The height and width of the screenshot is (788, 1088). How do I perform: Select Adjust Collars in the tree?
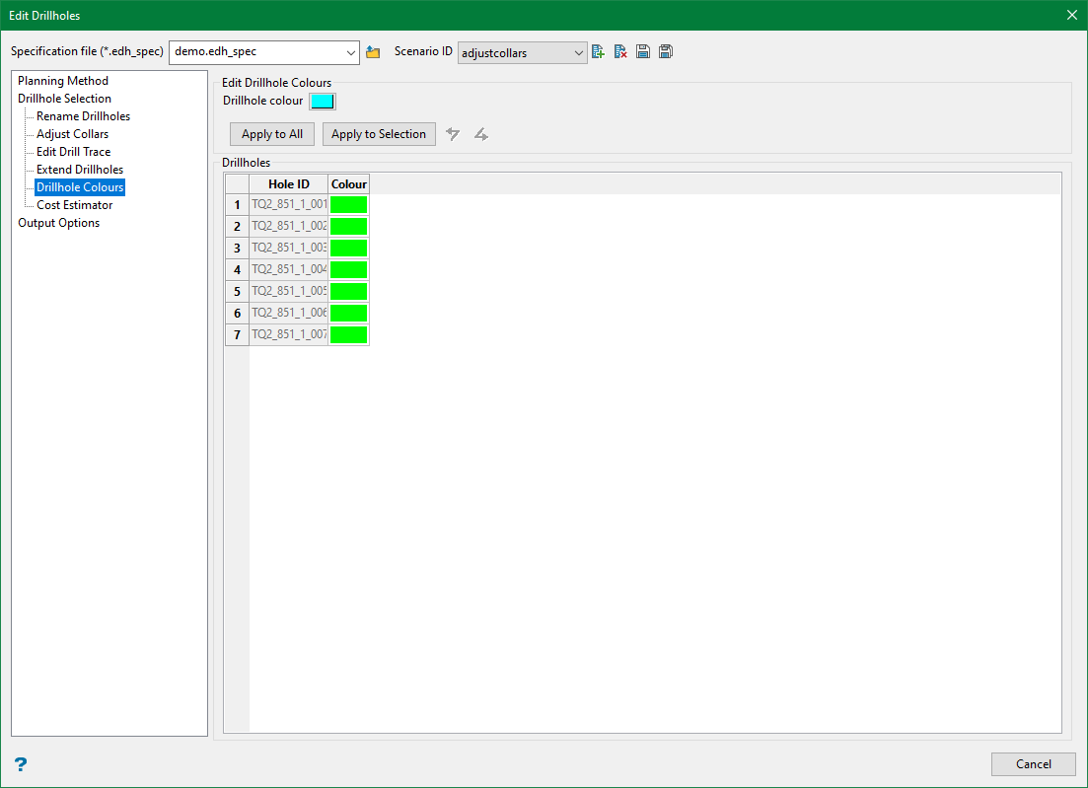pyautogui.click(x=72, y=134)
